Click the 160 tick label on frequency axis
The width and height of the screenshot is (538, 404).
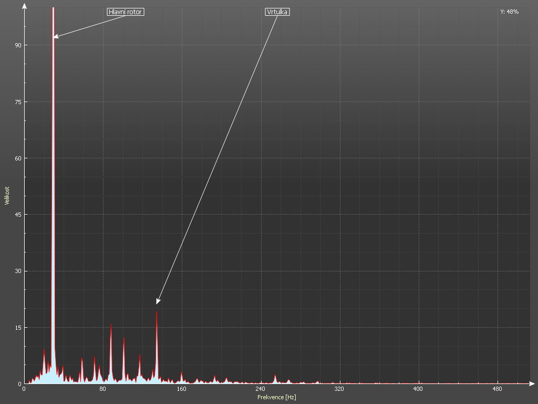(x=181, y=389)
